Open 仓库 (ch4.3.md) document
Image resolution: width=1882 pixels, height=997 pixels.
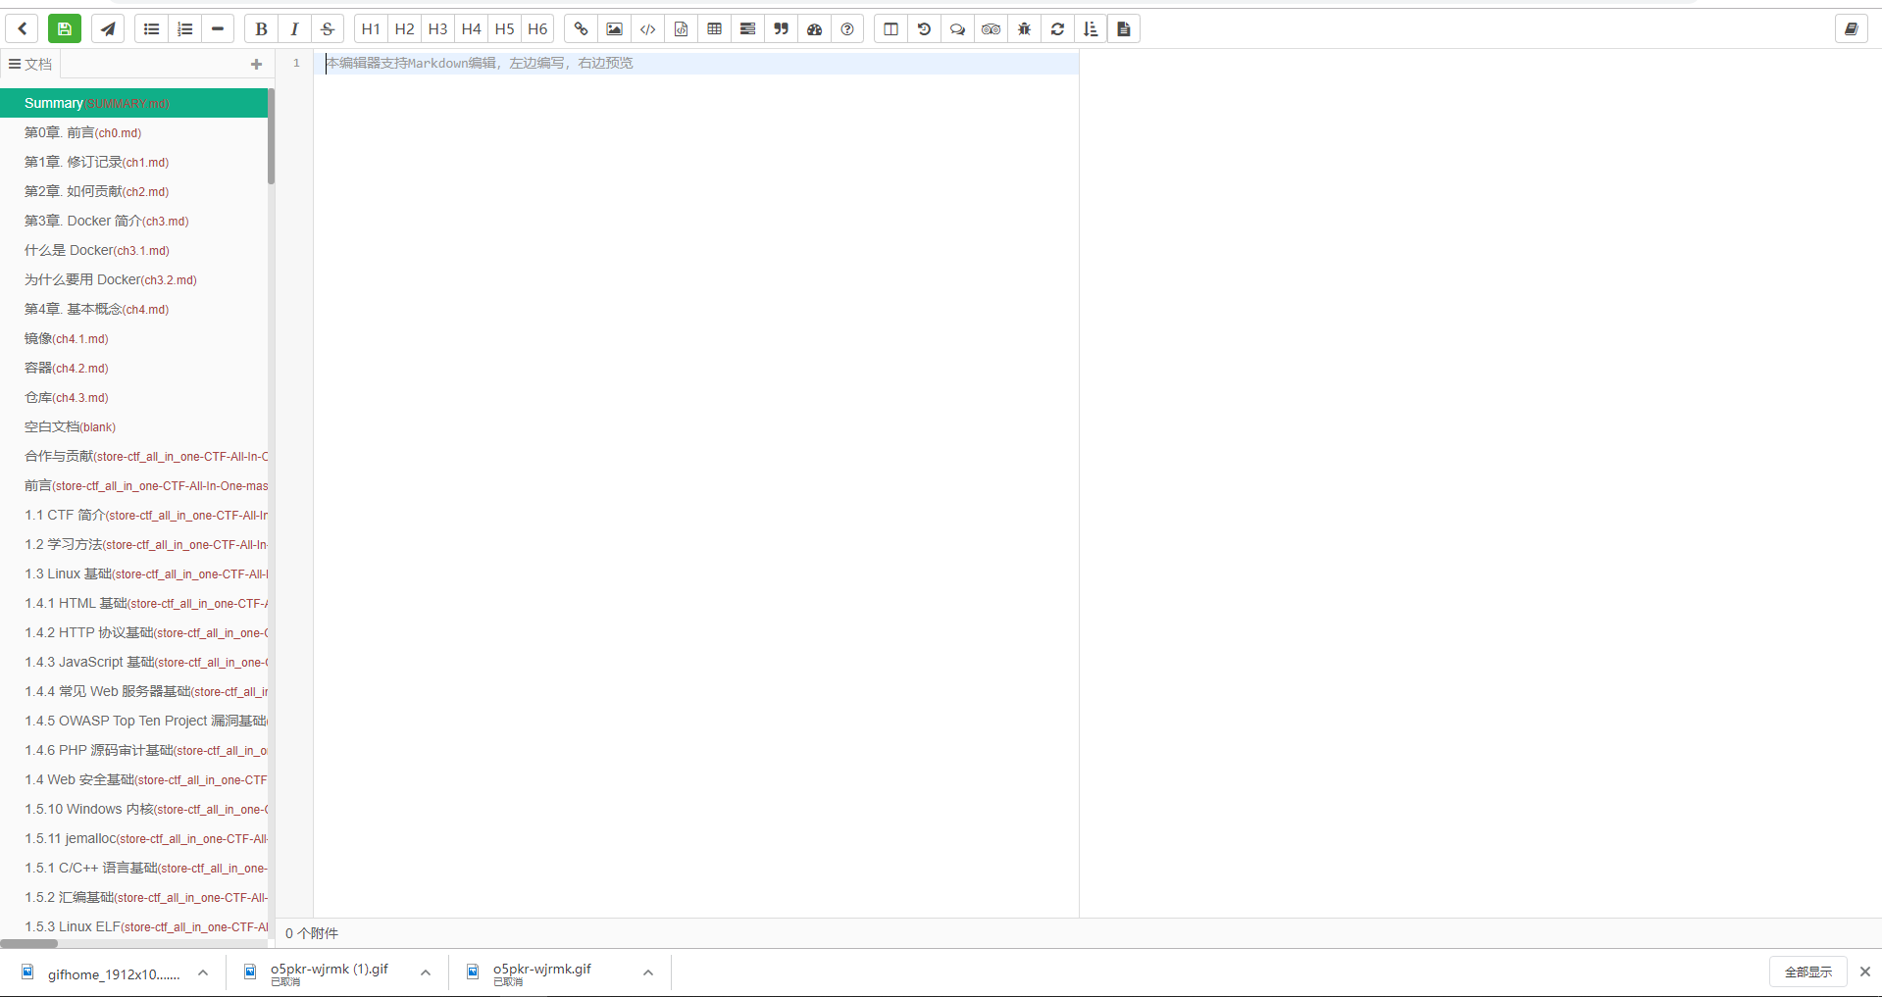pos(133,397)
